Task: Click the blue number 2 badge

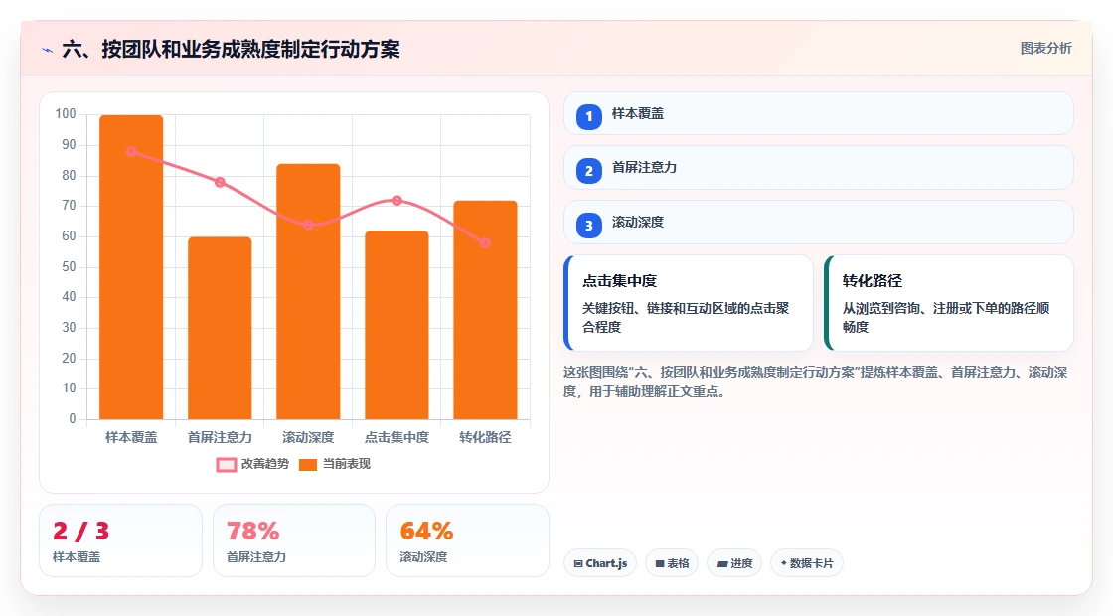Action: click(x=589, y=170)
